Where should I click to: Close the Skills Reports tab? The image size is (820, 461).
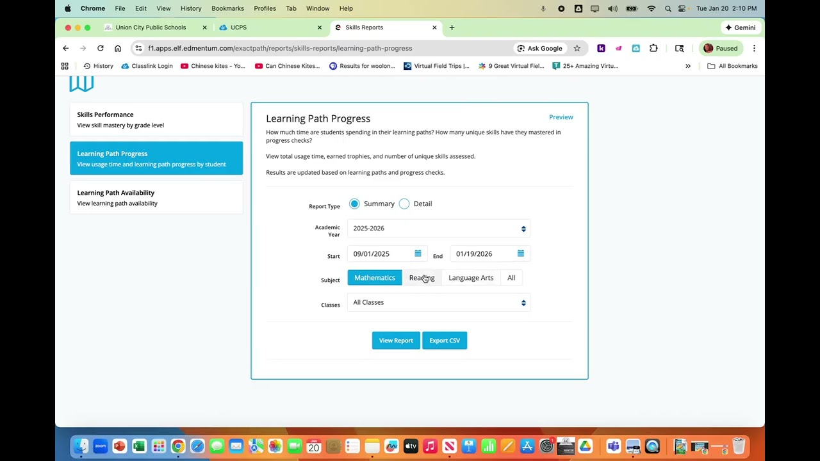click(434, 28)
